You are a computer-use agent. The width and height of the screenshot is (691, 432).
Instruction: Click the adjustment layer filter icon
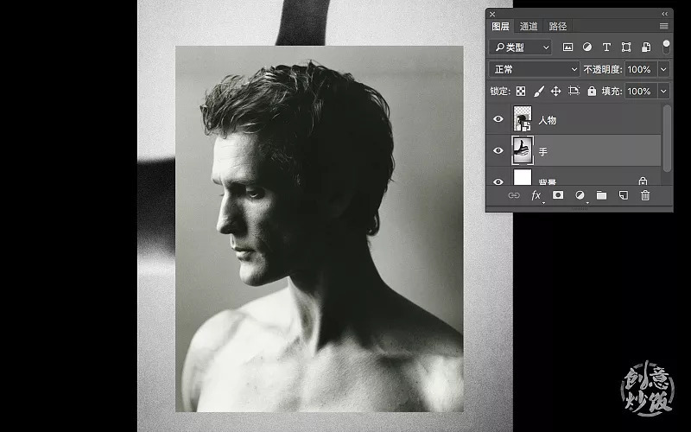point(587,48)
